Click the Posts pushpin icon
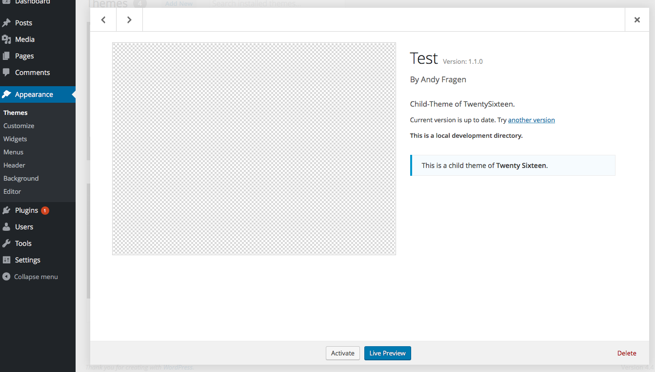The image size is (655, 372). coord(6,23)
